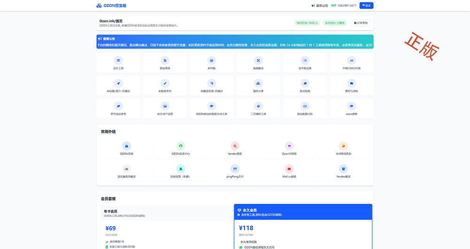This screenshot has height=249, width=470.
Task: Open the 货号&货源 tool card
Action: pyautogui.click(x=305, y=63)
